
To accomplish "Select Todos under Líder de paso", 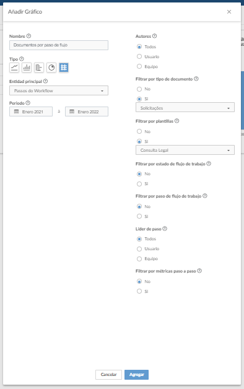I will (x=139, y=238).
